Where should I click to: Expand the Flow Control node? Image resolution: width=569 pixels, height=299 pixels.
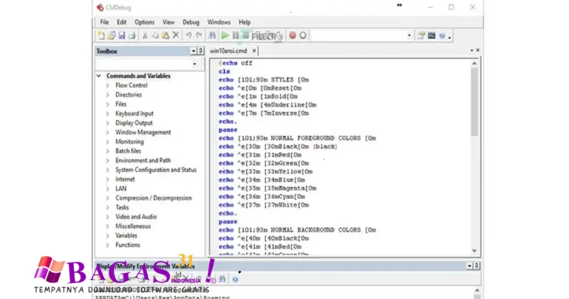[x=108, y=86]
